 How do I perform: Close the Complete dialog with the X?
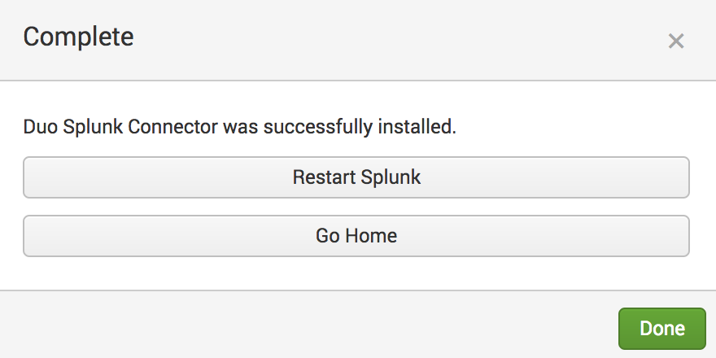click(675, 41)
